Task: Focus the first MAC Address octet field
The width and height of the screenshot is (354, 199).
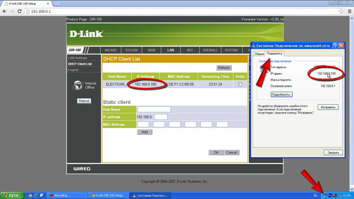Action: click(x=143, y=124)
